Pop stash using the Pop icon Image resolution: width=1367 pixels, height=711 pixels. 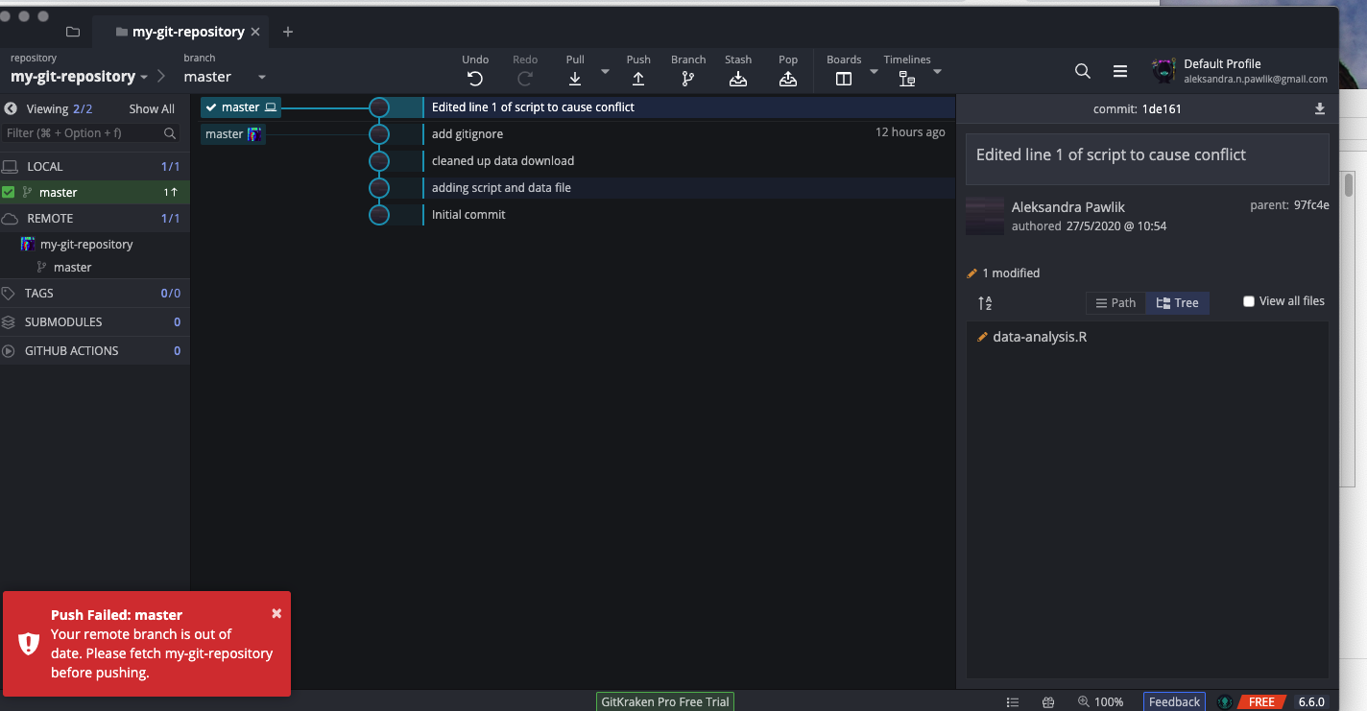pos(788,79)
